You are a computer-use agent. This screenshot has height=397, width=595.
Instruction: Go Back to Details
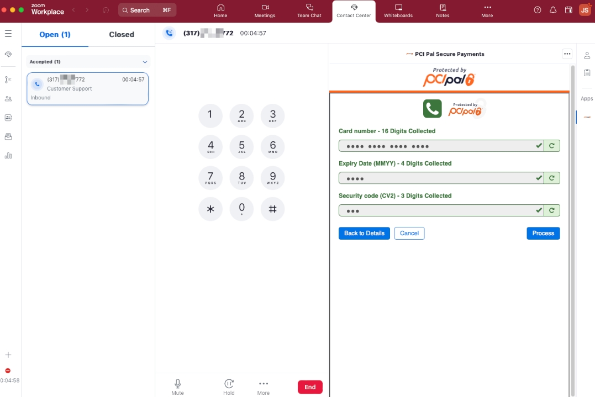364,234
